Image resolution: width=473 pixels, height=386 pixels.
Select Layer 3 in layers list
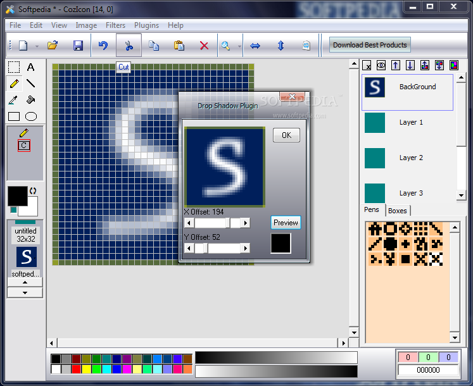pos(407,193)
